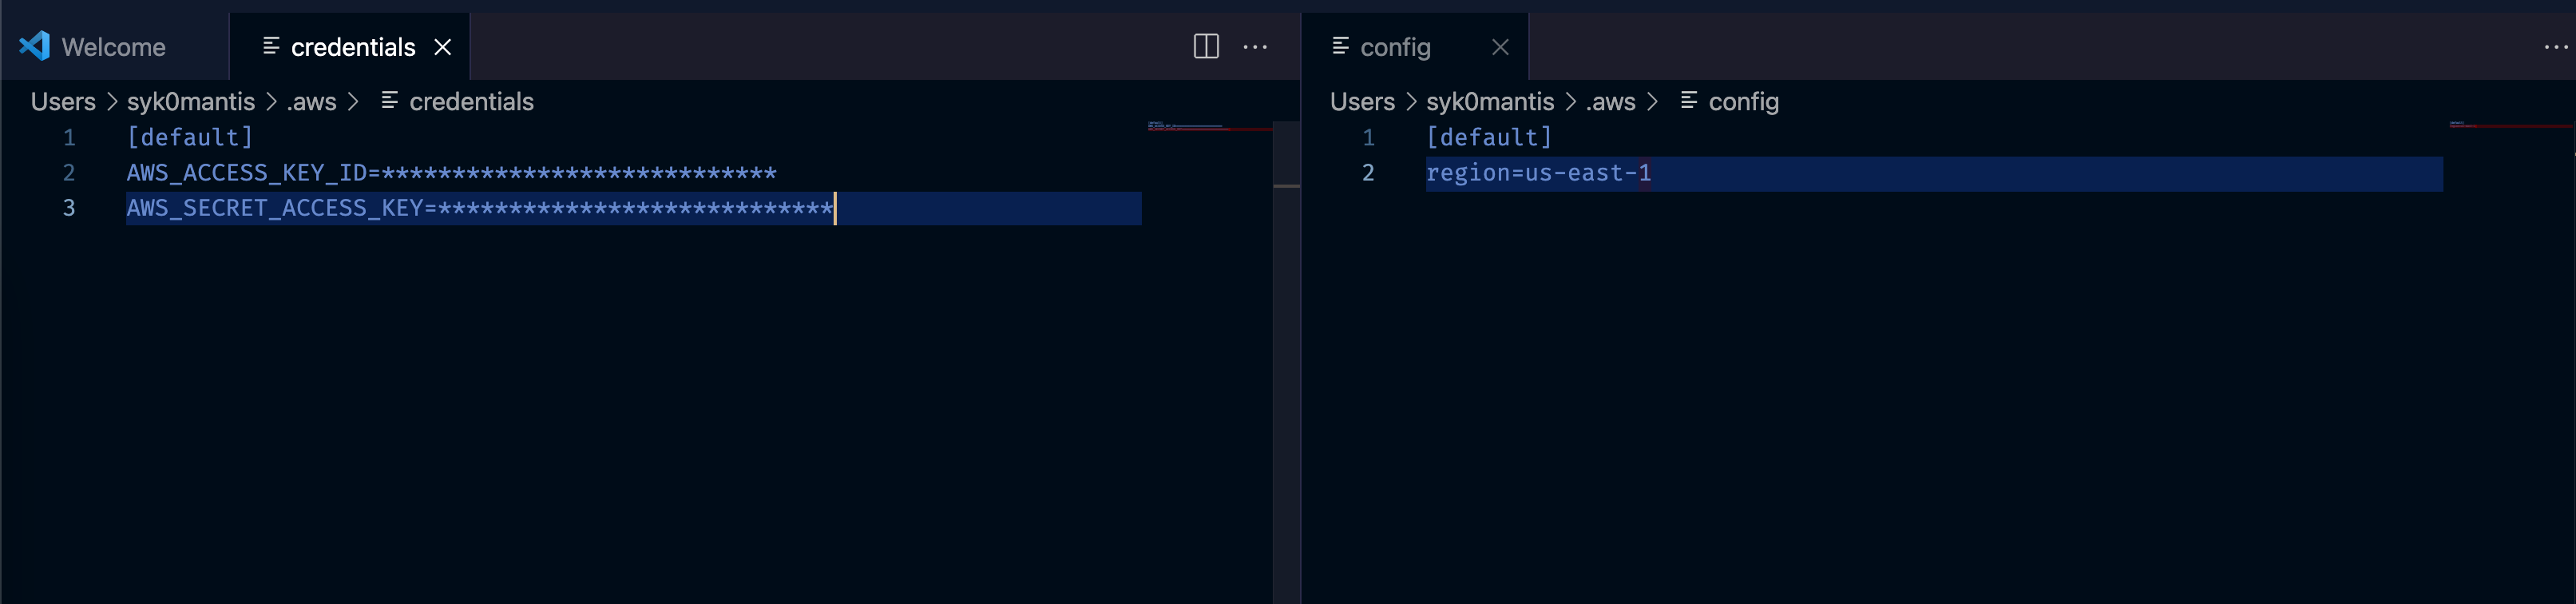Click the Split Editor icon
Screen dimensions: 2576x604
click(1205, 46)
